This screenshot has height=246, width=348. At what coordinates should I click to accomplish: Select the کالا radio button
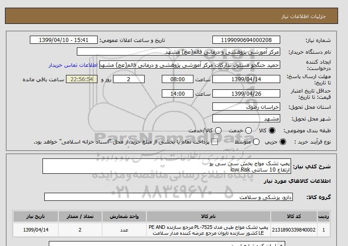(272, 130)
